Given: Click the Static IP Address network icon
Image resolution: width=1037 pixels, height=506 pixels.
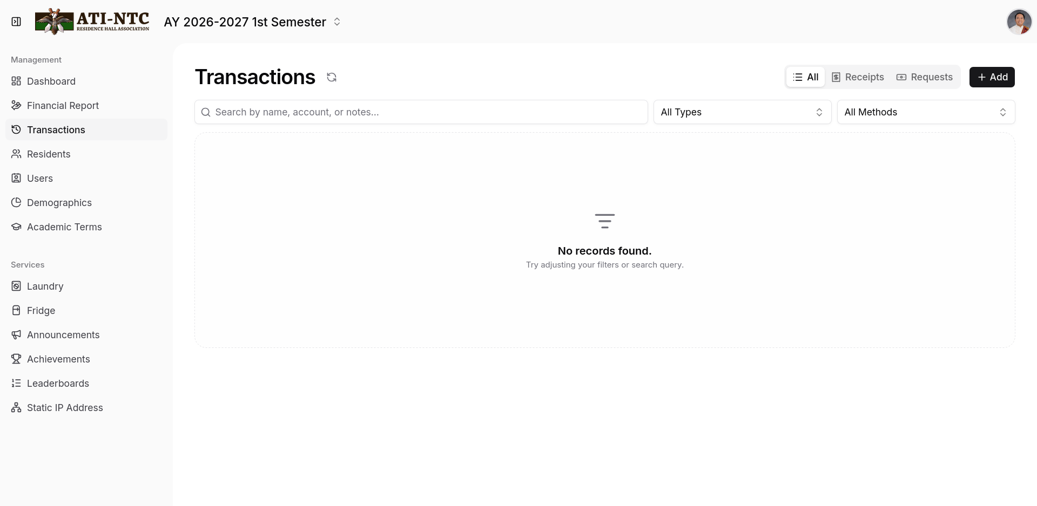Looking at the screenshot, I should [16, 408].
